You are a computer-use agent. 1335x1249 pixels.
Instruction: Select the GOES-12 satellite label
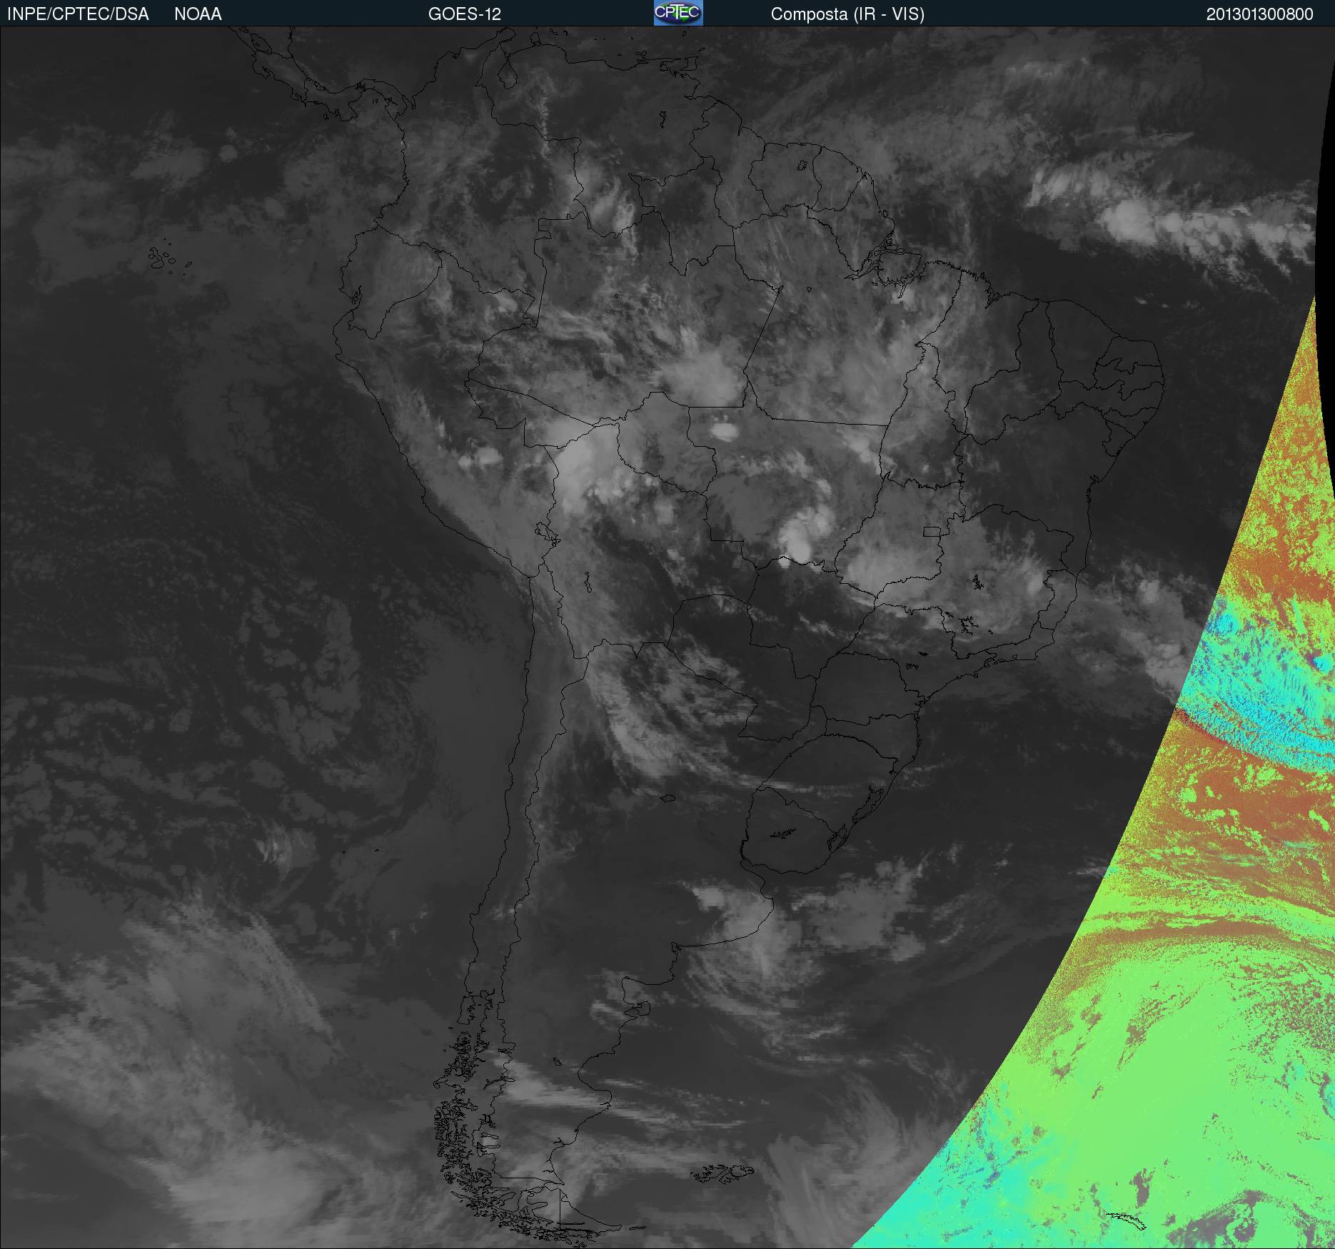click(465, 14)
